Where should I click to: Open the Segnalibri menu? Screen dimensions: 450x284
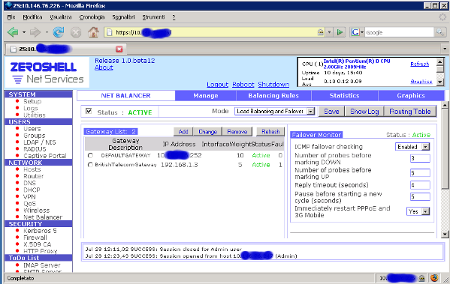(123, 17)
